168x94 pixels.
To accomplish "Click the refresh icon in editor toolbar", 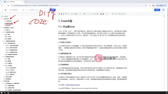I will 124,14.
